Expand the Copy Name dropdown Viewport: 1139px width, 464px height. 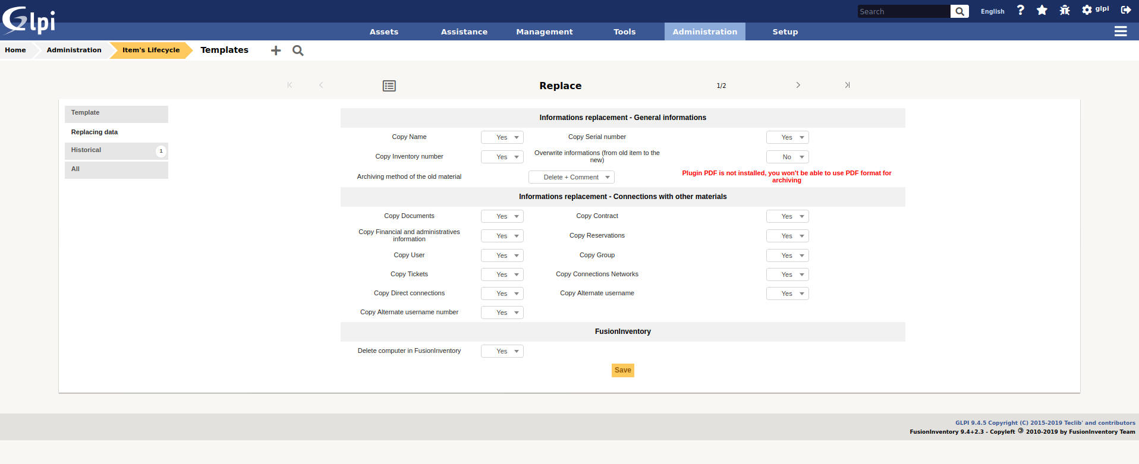point(502,137)
